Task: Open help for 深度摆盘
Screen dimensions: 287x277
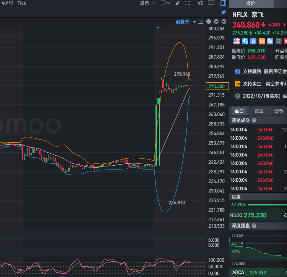Action: [x=254, y=226]
